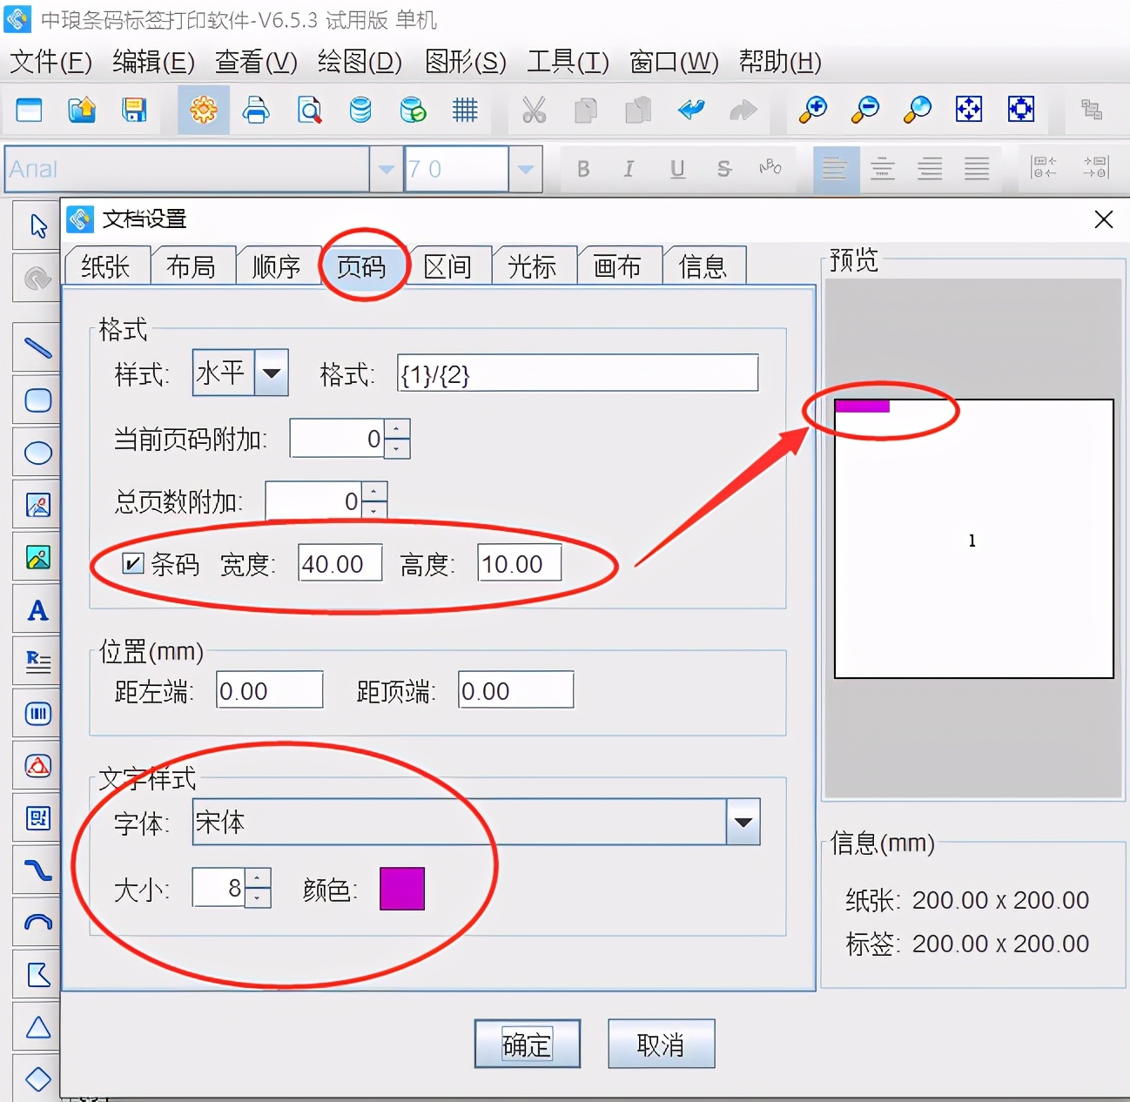Switch to the 布局 tab
The height and width of the screenshot is (1102, 1130).
[192, 266]
